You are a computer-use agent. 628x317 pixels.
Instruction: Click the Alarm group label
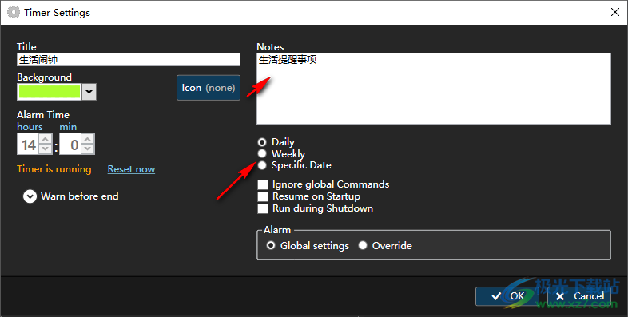click(x=277, y=230)
